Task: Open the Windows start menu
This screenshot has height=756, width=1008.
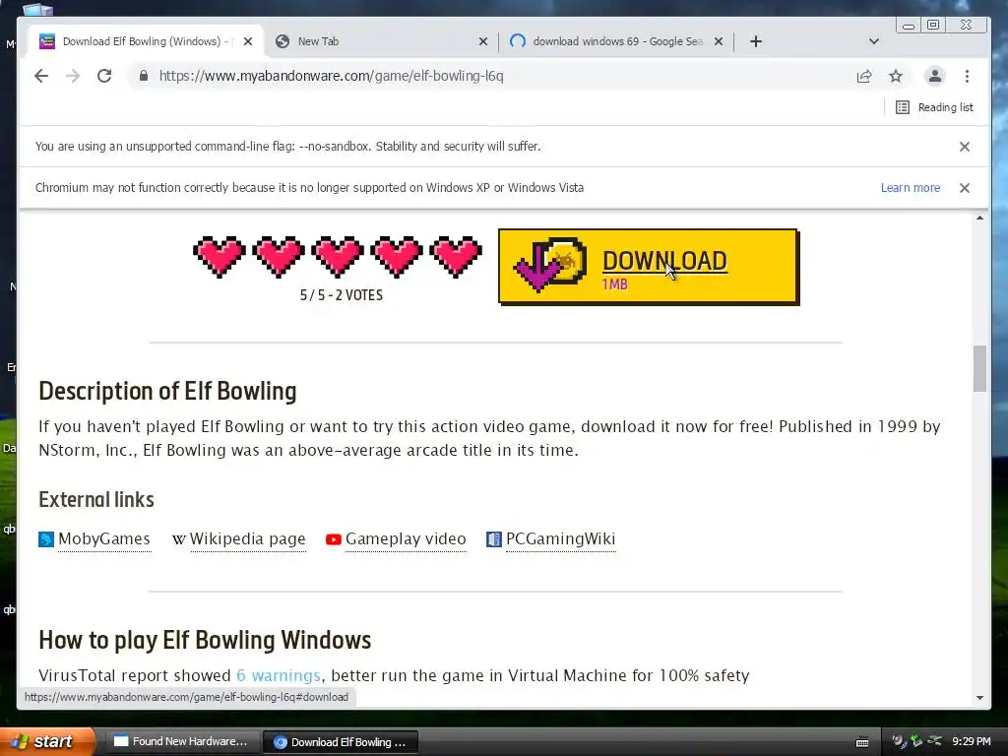Action: pos(47,741)
